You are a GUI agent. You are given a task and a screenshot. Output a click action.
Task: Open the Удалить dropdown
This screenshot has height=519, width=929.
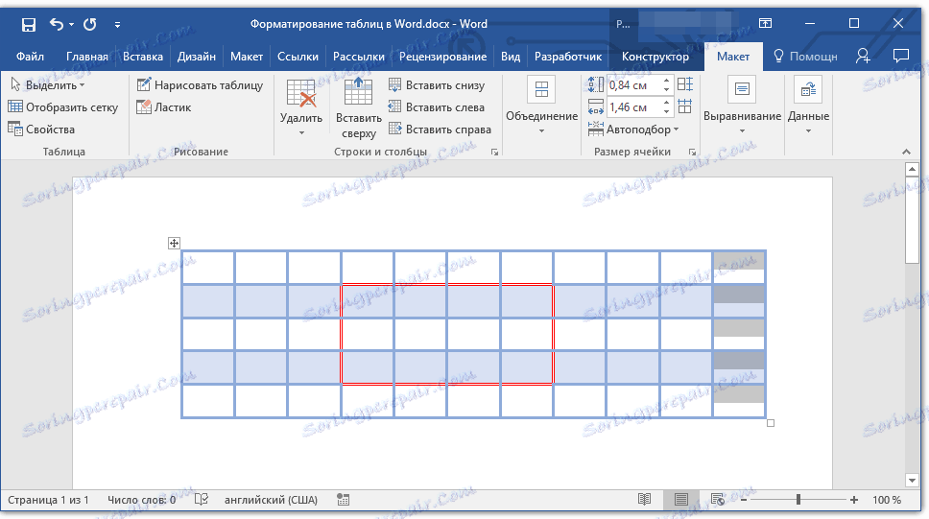(x=301, y=107)
